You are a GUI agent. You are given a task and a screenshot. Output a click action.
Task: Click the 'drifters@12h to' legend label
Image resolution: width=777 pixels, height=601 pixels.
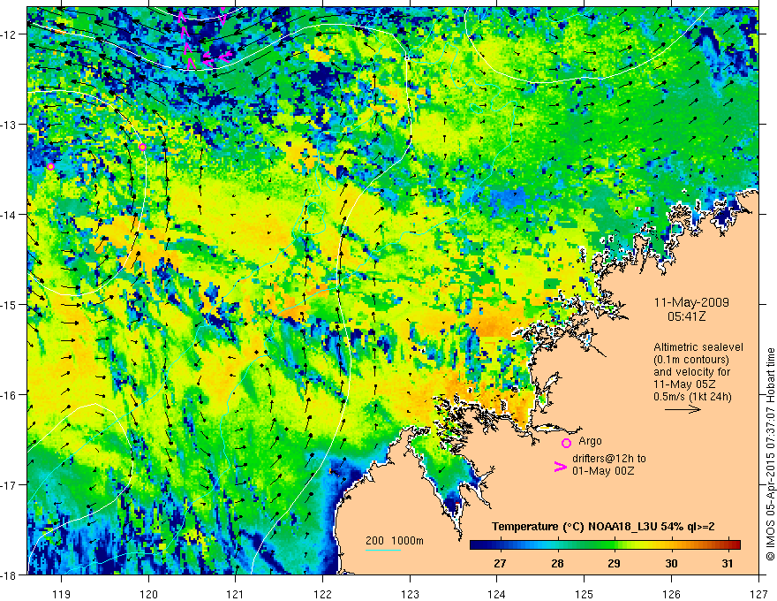[609, 458]
